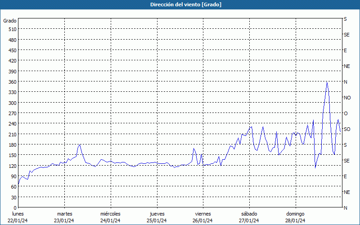Select the 30 degree axis label
Screen dimensions: 360x225
click(x=14, y=198)
